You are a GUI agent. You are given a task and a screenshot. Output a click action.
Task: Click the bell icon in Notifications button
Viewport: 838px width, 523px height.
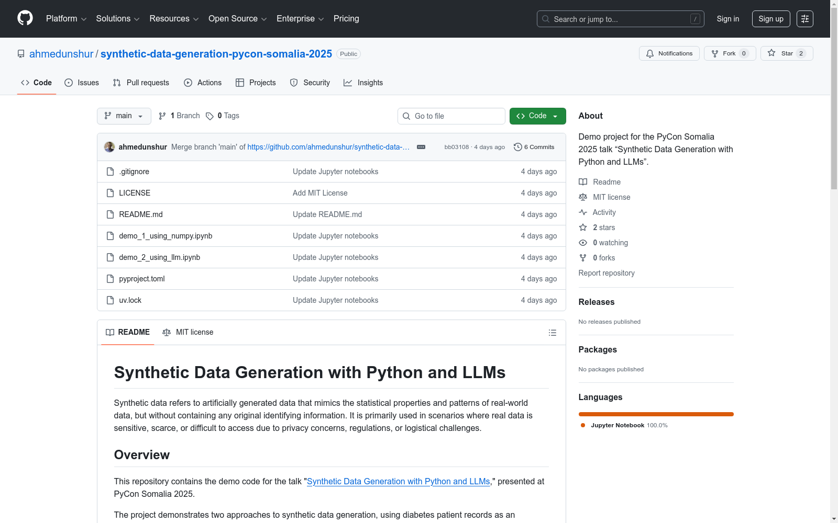click(650, 53)
